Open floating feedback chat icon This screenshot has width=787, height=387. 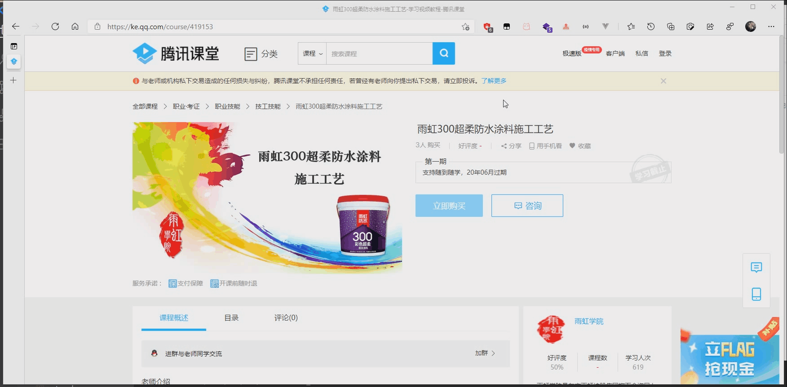756,268
